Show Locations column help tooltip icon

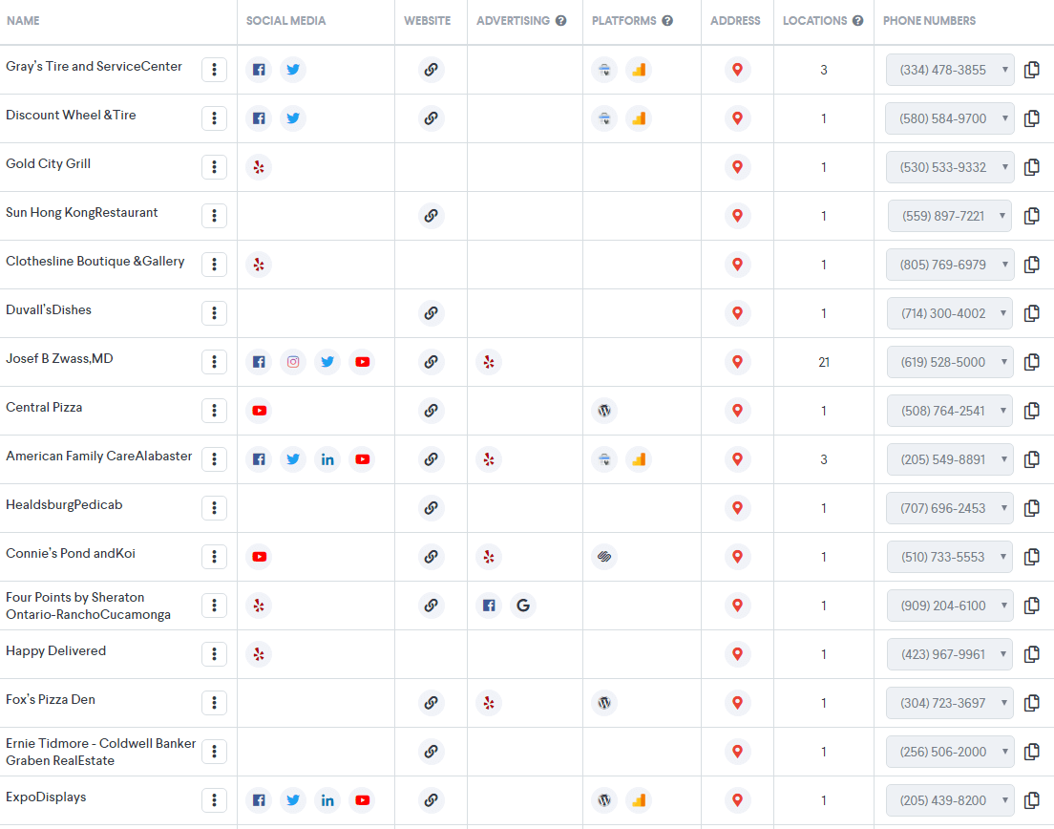857,21
